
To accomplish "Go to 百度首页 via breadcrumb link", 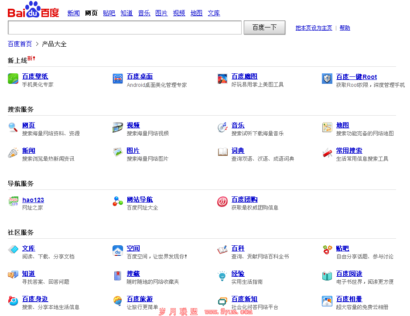I will pyautogui.click(x=20, y=44).
